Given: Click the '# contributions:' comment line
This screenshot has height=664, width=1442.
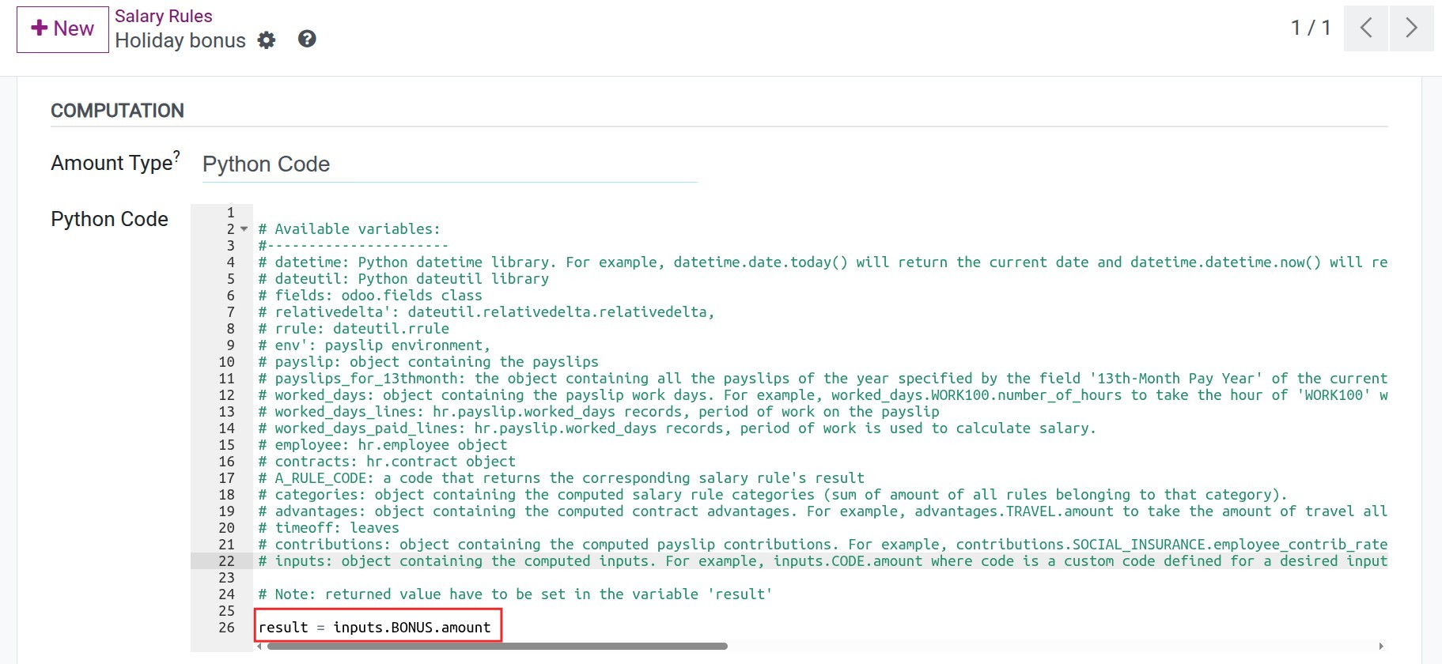Looking at the screenshot, I should [823, 545].
